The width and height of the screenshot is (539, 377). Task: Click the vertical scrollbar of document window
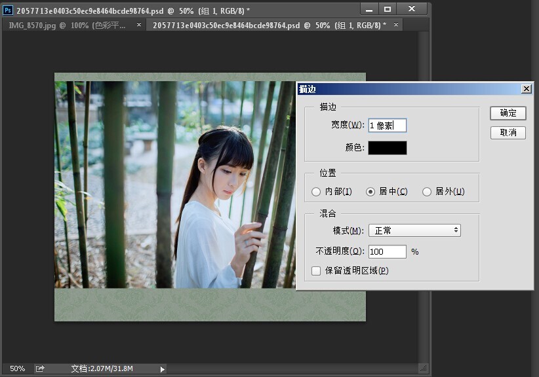click(x=424, y=197)
